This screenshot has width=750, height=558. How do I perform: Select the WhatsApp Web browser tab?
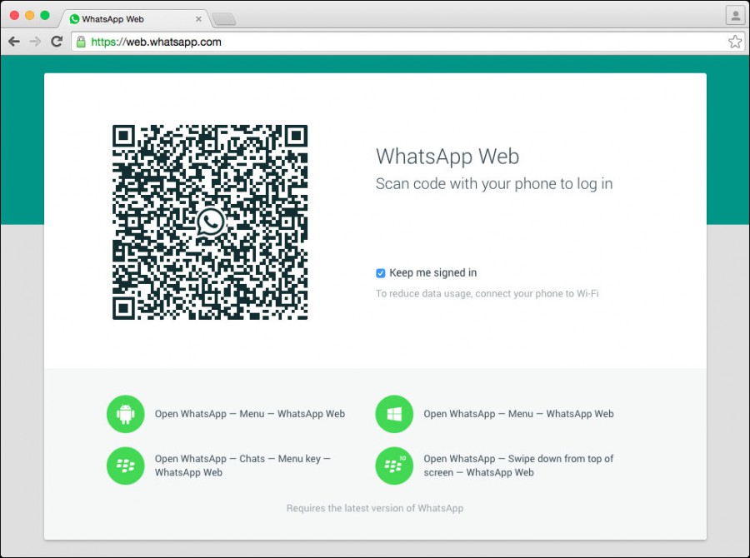coord(133,17)
